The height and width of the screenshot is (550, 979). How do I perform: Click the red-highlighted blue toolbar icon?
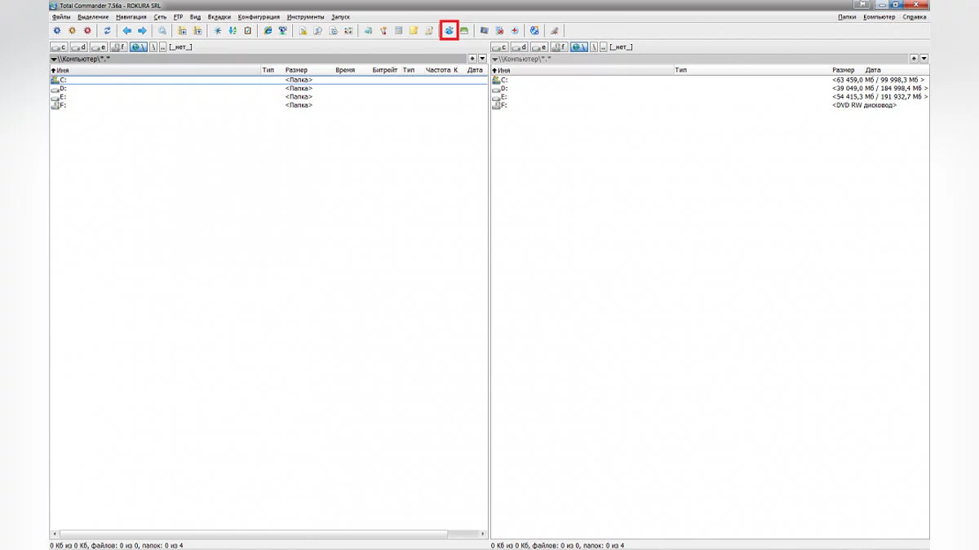pyautogui.click(x=449, y=31)
